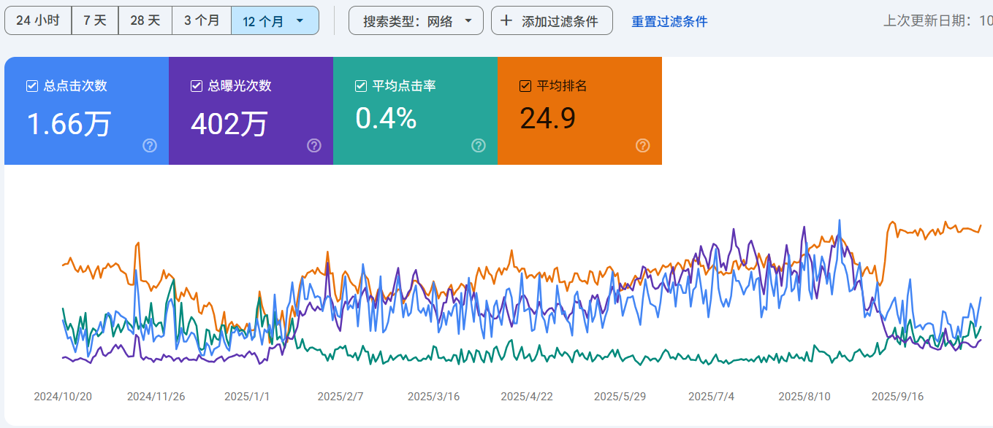Screen dimensions: 993x428
Task: Click help icon on 平均点击率 card
Action: pyautogui.click(x=479, y=146)
